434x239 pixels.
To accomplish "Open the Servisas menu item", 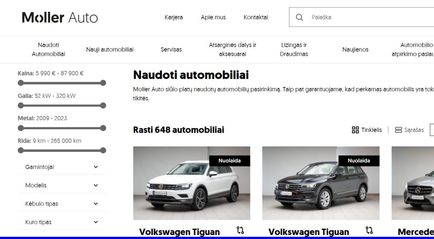I will coord(171,50).
